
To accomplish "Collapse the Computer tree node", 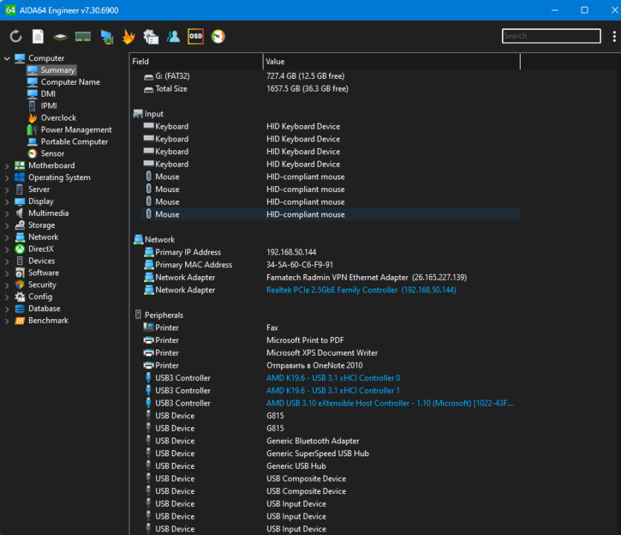I will (x=7, y=58).
